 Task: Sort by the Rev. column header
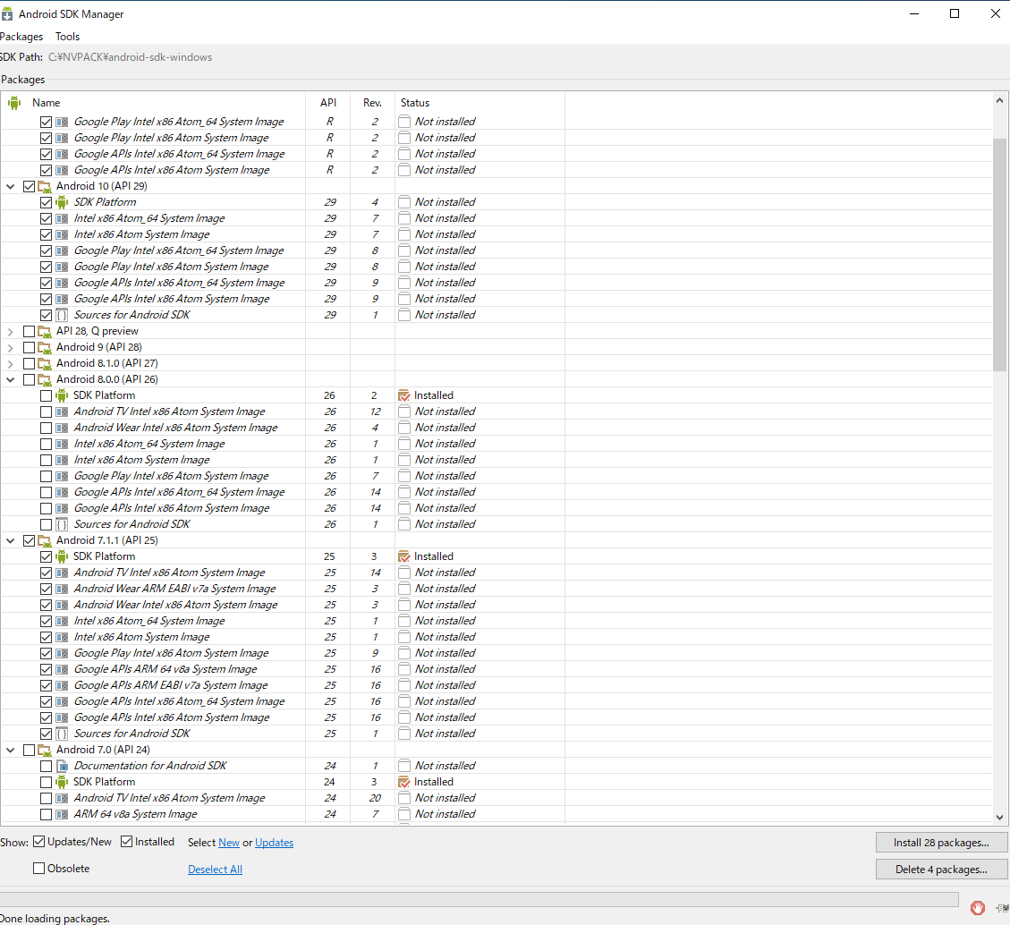pos(372,102)
